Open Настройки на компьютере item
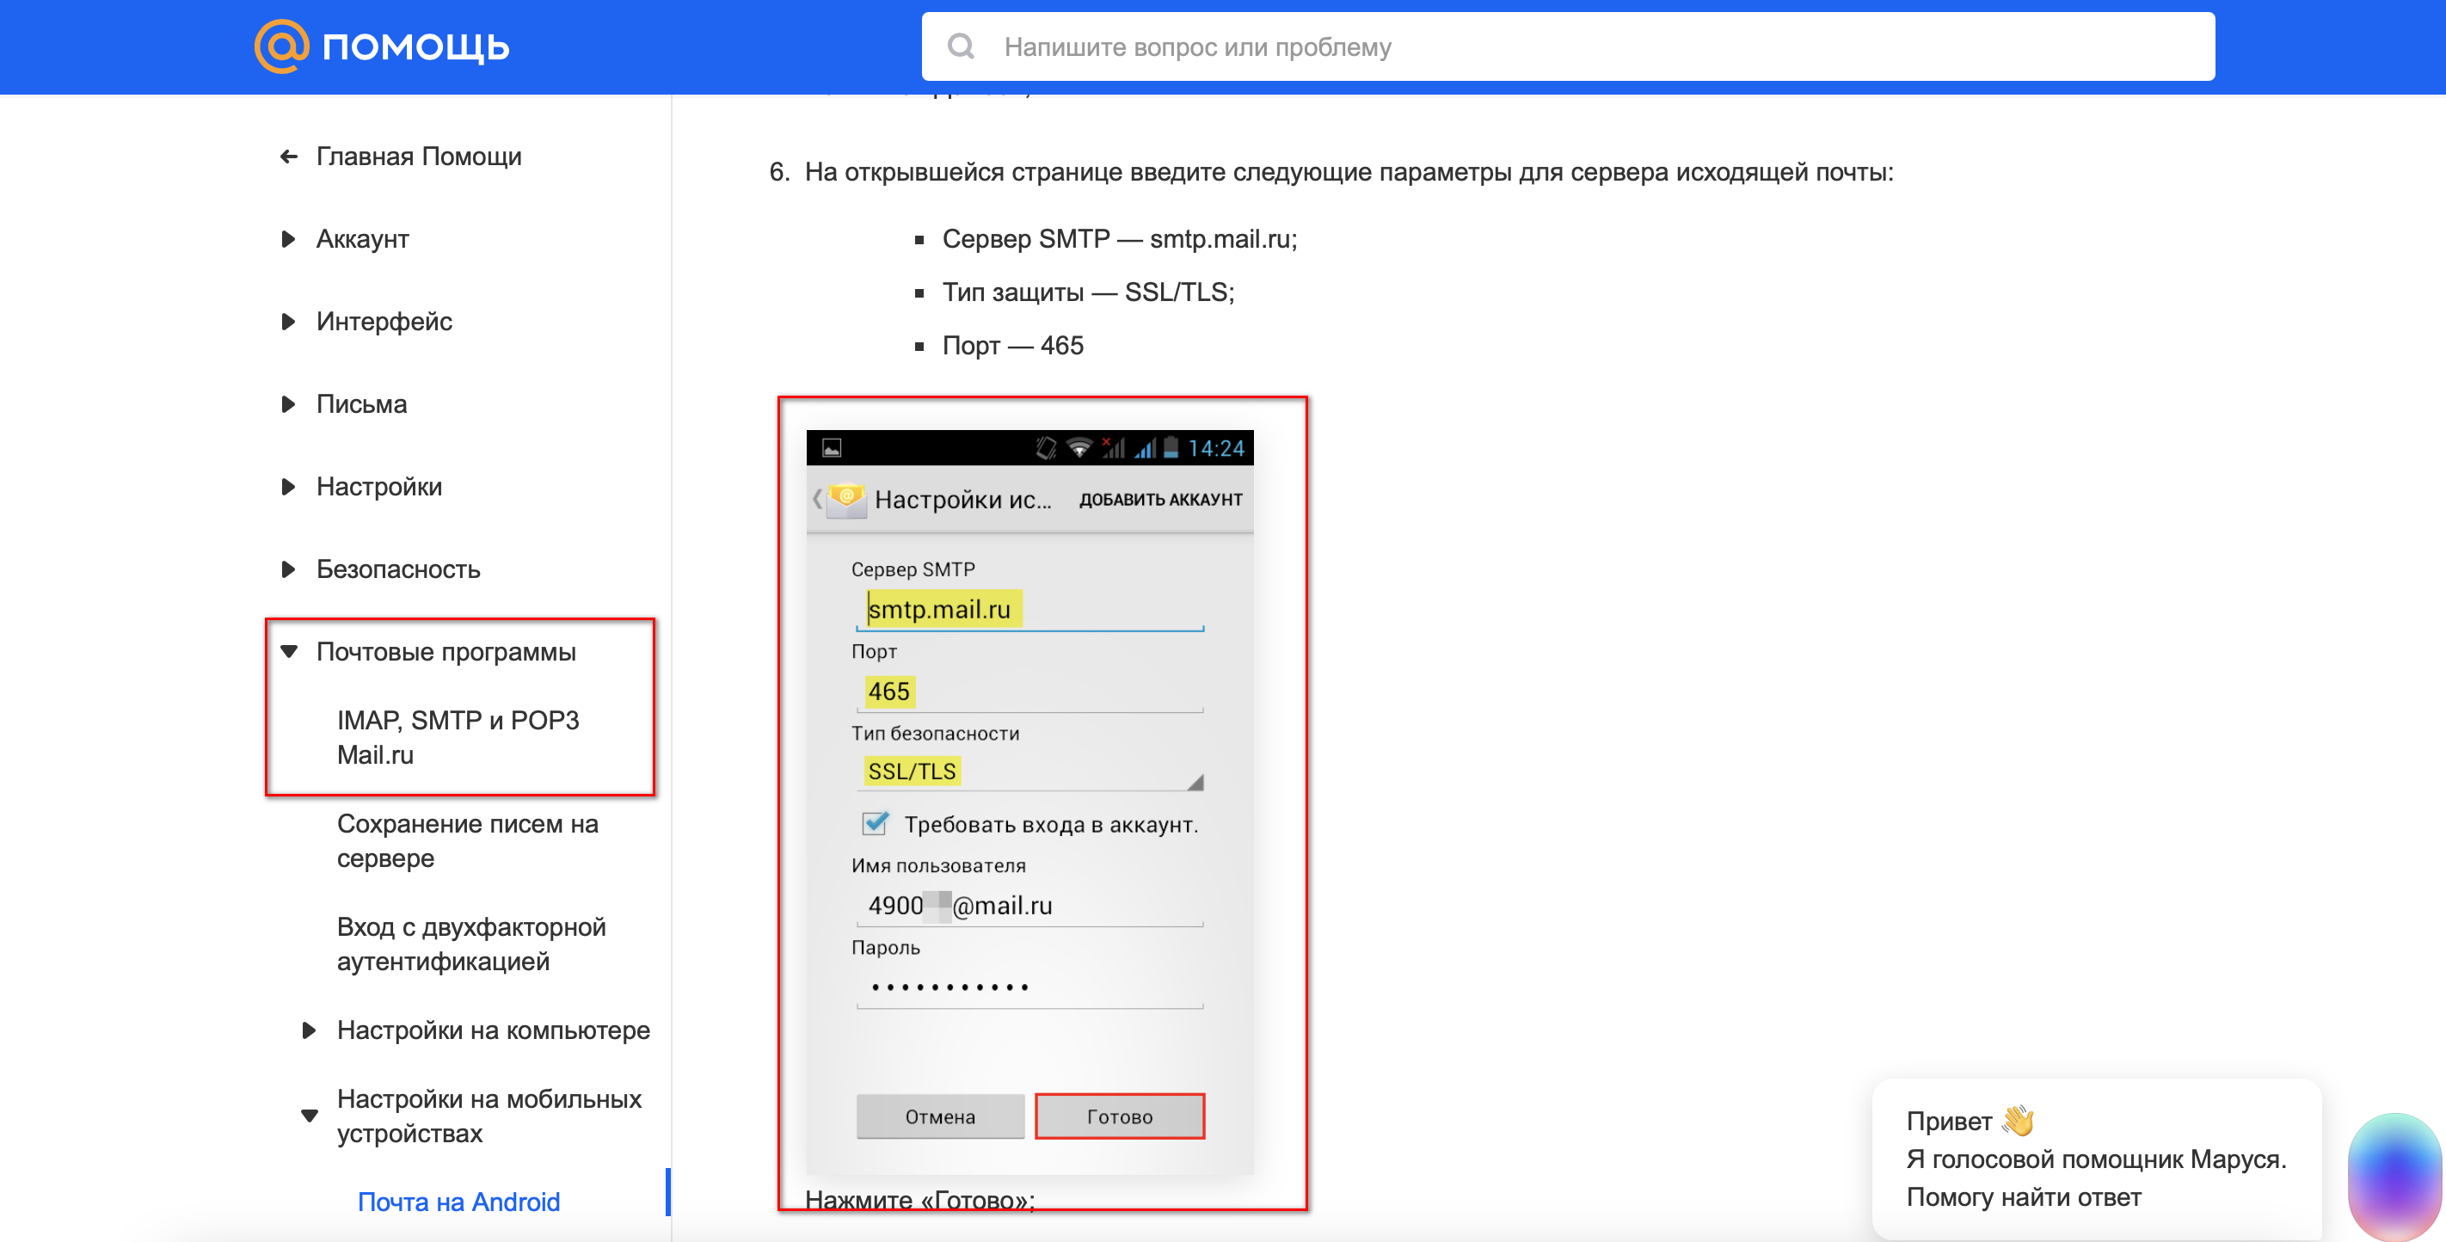This screenshot has width=2446, height=1242. (x=494, y=1031)
